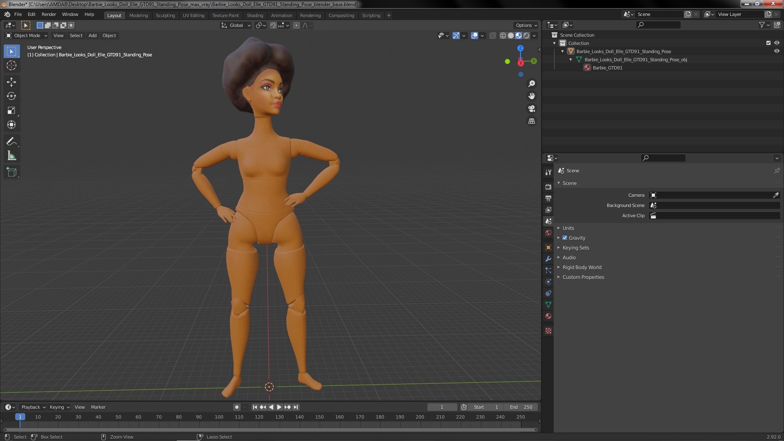This screenshot has height=441, width=784.
Task: Switch to solid viewport shading
Action: [511, 36]
